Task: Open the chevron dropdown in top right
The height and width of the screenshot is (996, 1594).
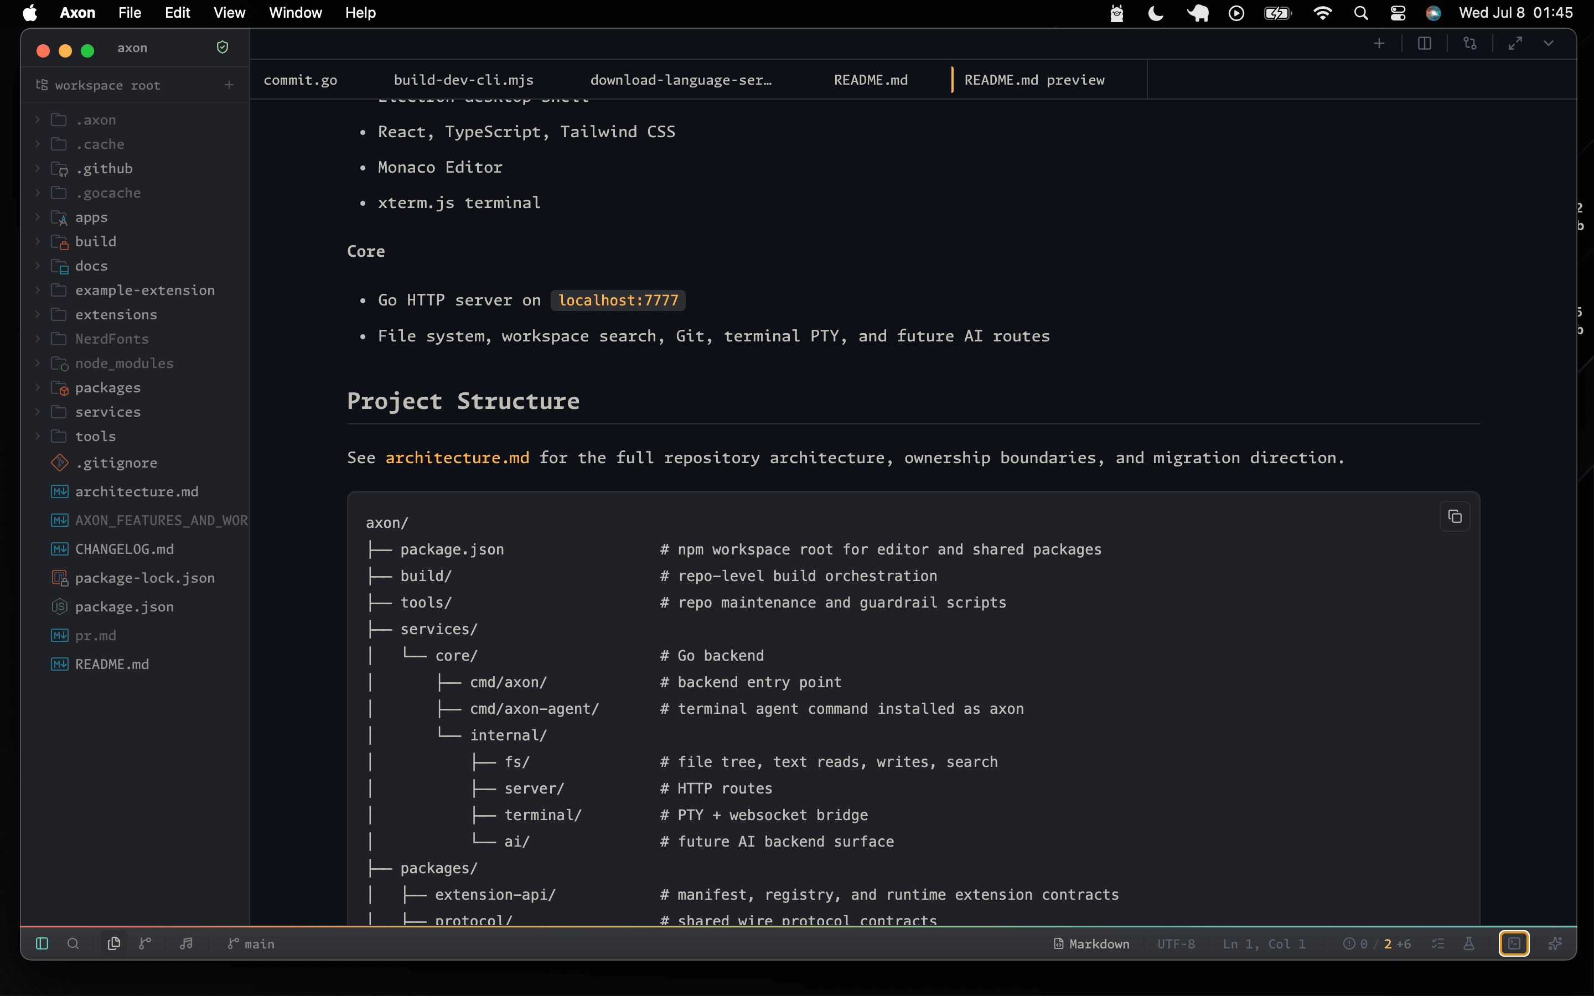Action: [x=1549, y=44]
